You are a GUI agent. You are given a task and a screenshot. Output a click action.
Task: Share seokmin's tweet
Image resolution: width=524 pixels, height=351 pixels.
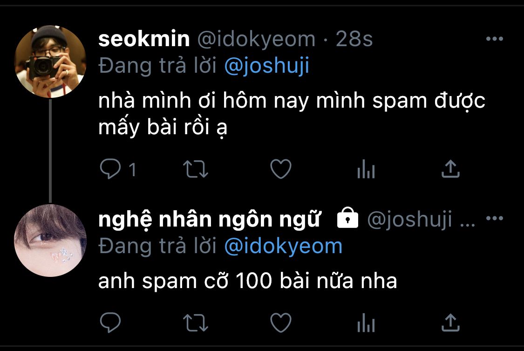[x=450, y=168]
